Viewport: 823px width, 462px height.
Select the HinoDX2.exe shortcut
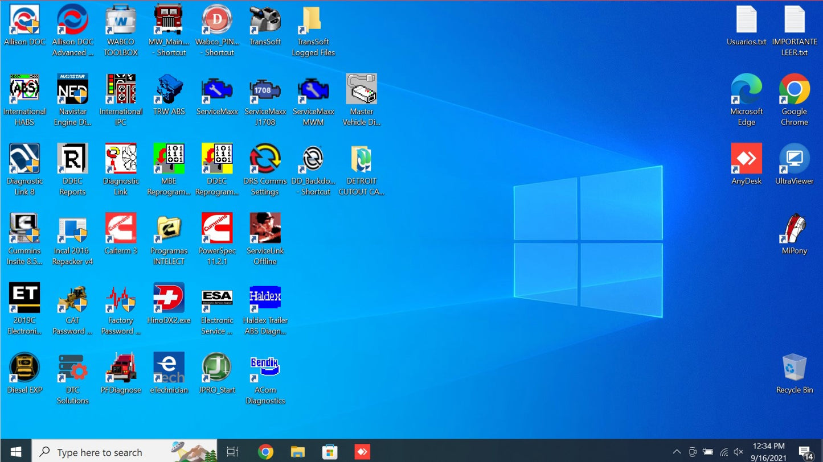tap(169, 298)
